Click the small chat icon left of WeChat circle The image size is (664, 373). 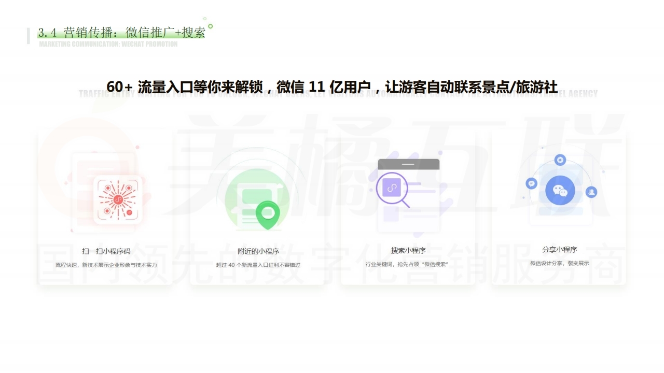pos(531,183)
